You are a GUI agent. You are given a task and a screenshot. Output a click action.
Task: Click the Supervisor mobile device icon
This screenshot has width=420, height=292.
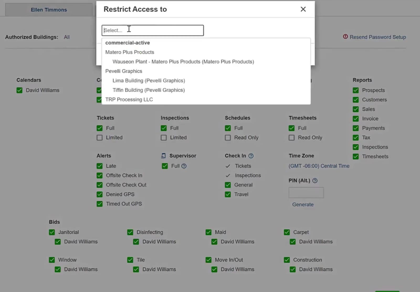tap(163, 156)
